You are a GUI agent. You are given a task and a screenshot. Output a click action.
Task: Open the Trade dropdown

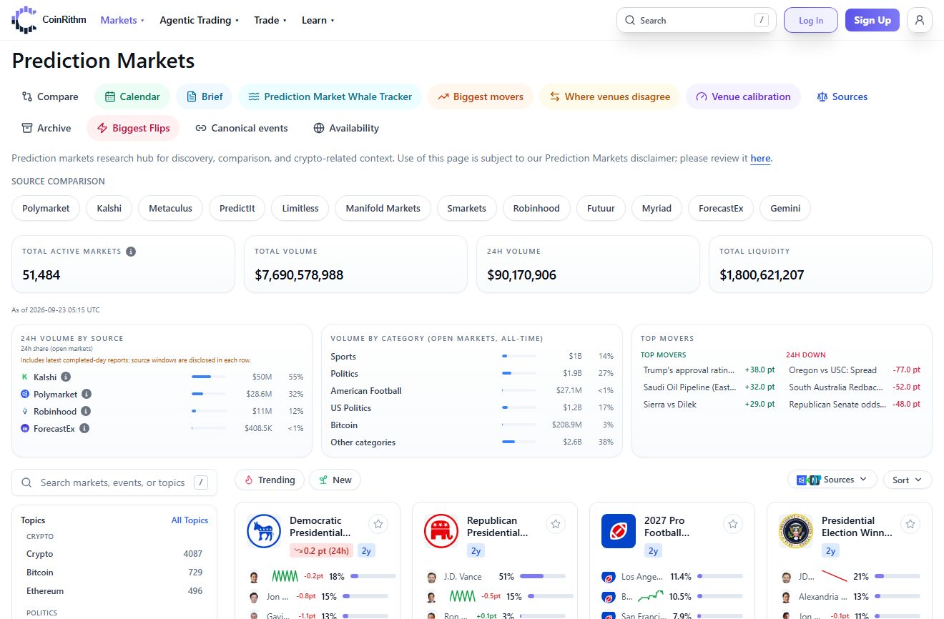(x=270, y=20)
